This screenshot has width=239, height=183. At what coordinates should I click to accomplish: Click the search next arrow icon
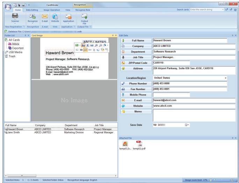(x=231, y=9)
